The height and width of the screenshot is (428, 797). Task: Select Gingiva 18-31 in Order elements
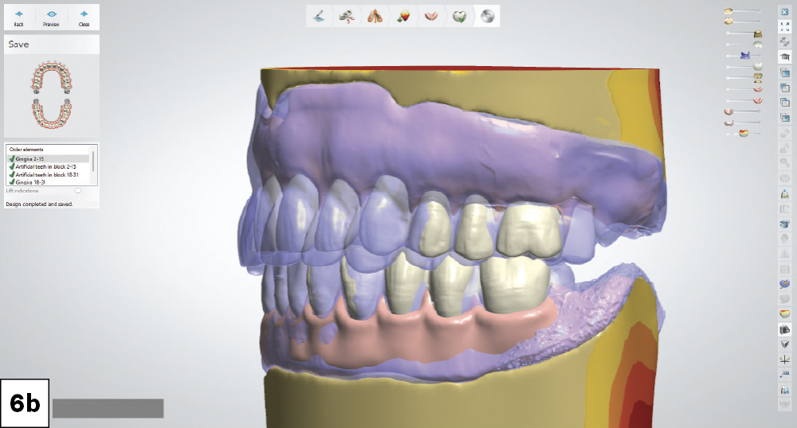pyautogui.click(x=49, y=181)
